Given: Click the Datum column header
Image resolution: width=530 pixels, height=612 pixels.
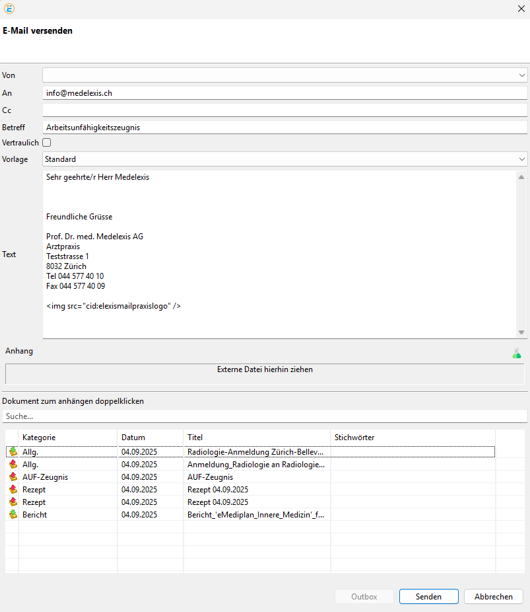Looking at the screenshot, I should (150, 438).
